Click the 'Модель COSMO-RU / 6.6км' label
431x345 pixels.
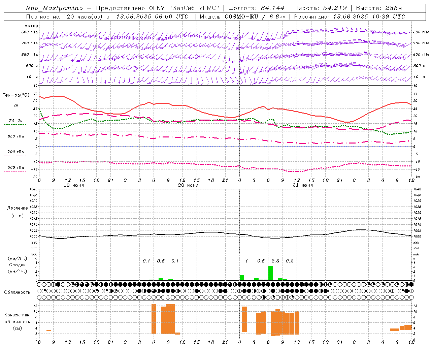point(243,17)
